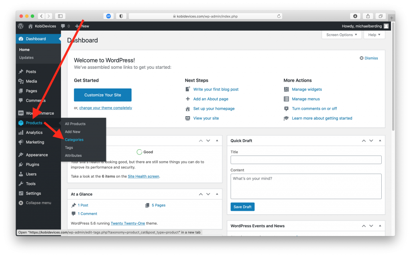Open Turn comments on or off
This screenshot has width=411, height=257.
point(314,109)
